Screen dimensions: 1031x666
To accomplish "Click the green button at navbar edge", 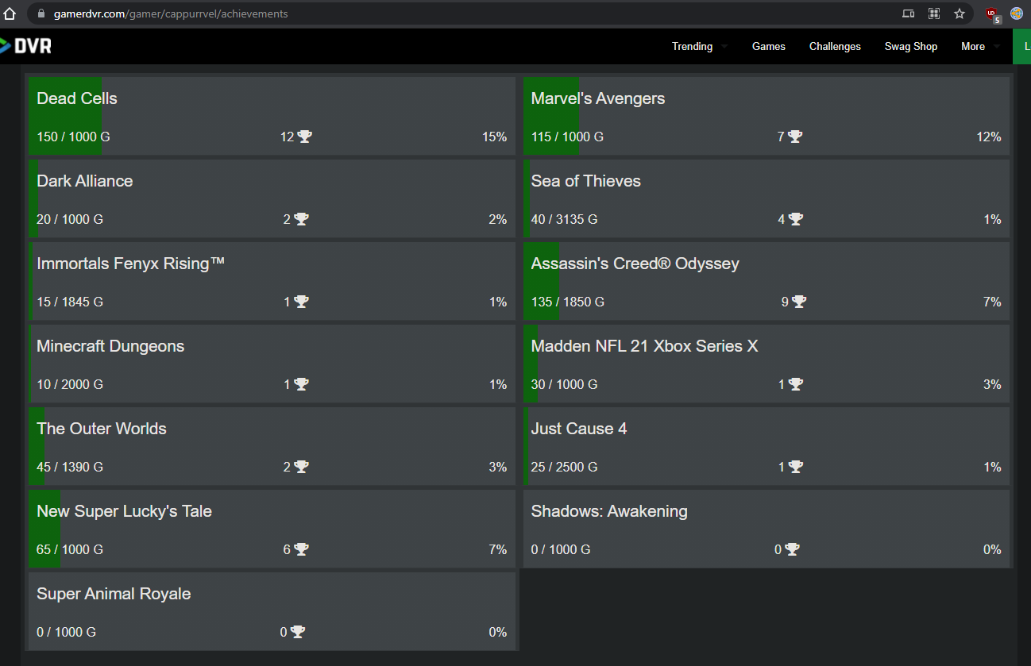I will pos(1022,46).
